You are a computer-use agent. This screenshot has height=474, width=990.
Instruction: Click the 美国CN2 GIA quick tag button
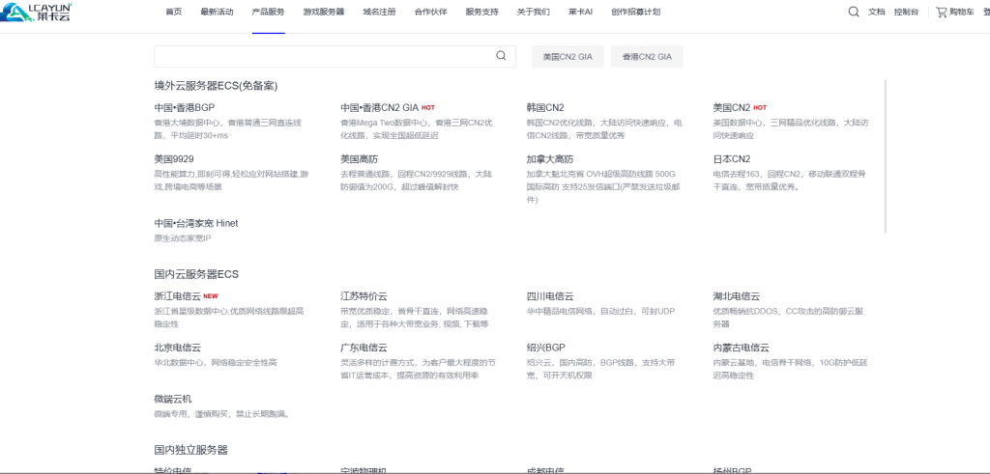pos(567,57)
